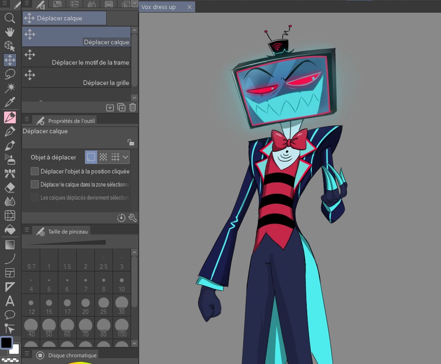Open Propriétés de l'outil tab
The width and height of the screenshot is (441, 364).
tap(65, 121)
